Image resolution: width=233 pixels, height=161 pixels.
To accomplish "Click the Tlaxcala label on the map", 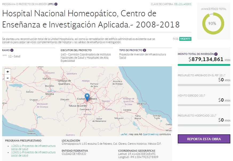I will 106,101.
